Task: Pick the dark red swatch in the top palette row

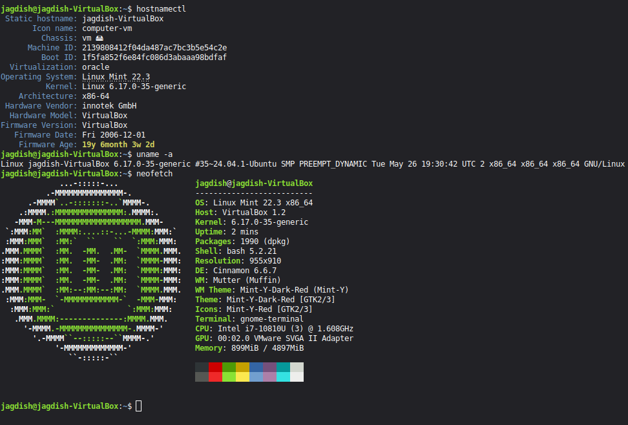Action: click(216, 368)
